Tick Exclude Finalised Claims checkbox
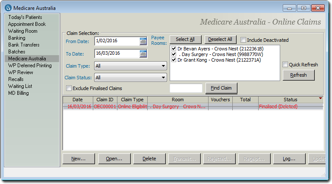The image size is (332, 184). (x=69, y=88)
